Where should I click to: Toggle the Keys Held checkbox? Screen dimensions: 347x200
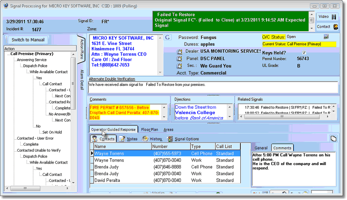click(x=304, y=52)
